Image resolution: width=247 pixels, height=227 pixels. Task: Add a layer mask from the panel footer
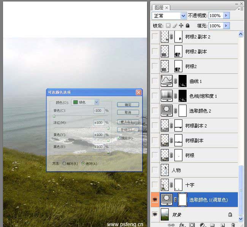(x=192, y=225)
